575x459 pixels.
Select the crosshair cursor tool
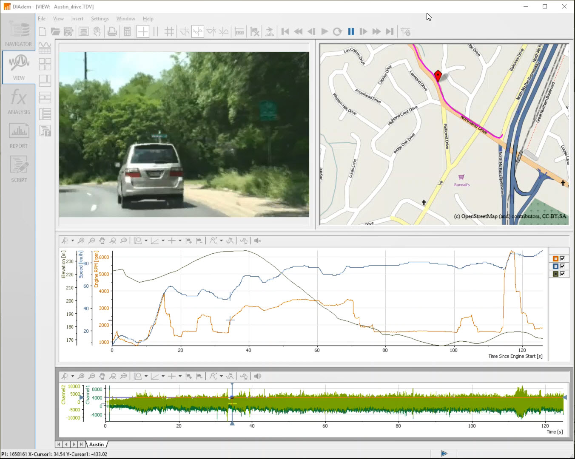point(143,31)
